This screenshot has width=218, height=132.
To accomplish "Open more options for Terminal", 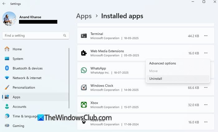I will (206, 36).
